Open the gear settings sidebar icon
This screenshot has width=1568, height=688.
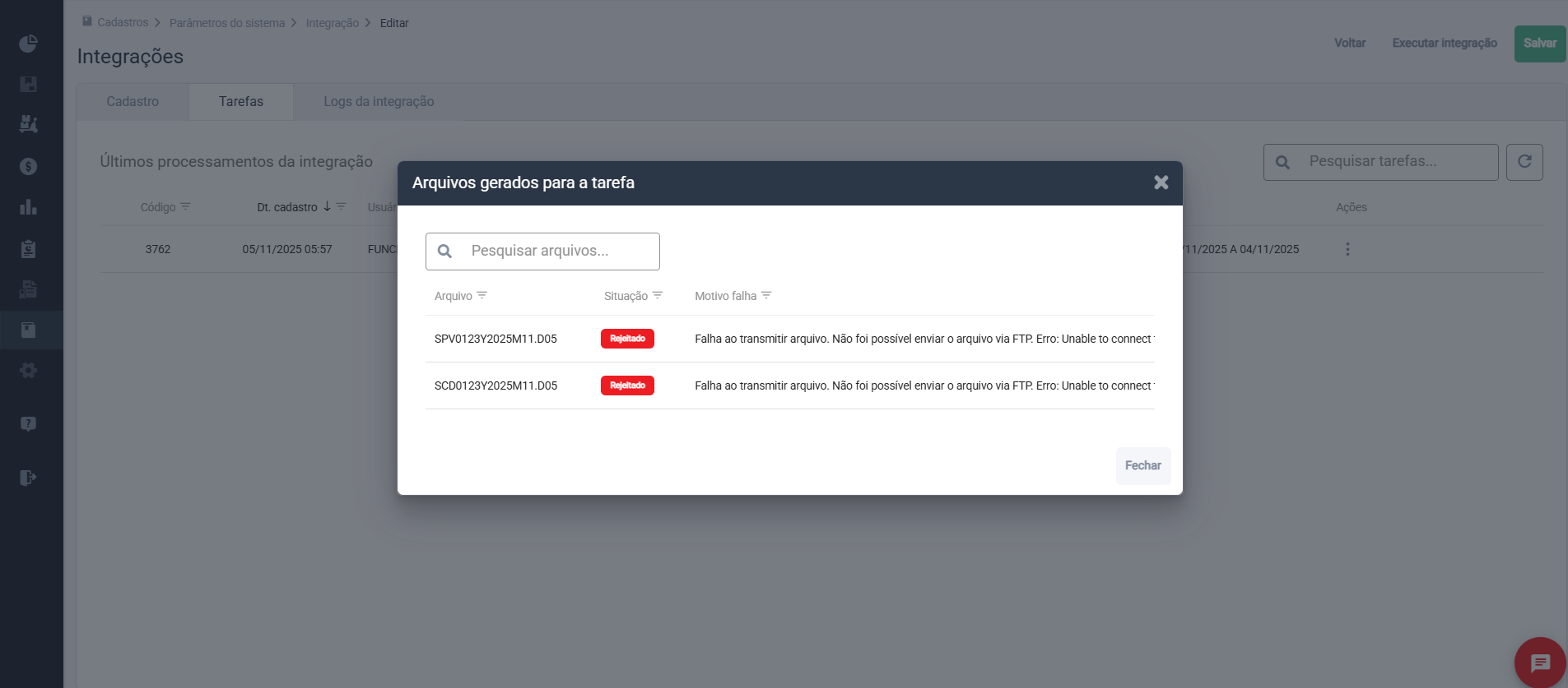pos(28,371)
